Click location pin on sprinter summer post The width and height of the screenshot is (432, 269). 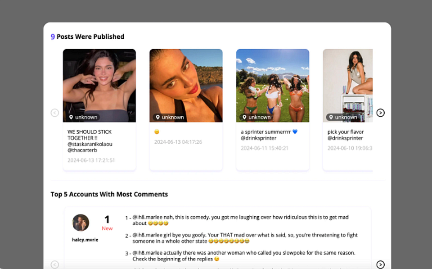click(x=244, y=117)
